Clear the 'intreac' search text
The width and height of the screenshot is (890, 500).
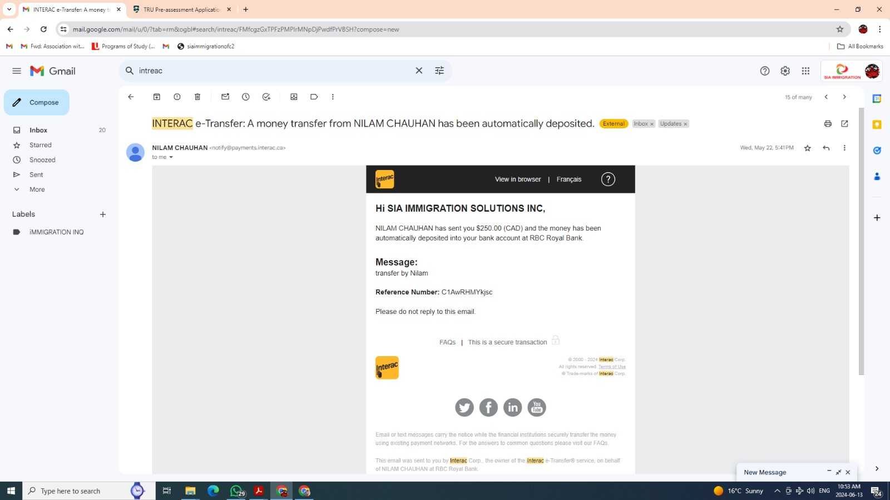[x=419, y=71]
